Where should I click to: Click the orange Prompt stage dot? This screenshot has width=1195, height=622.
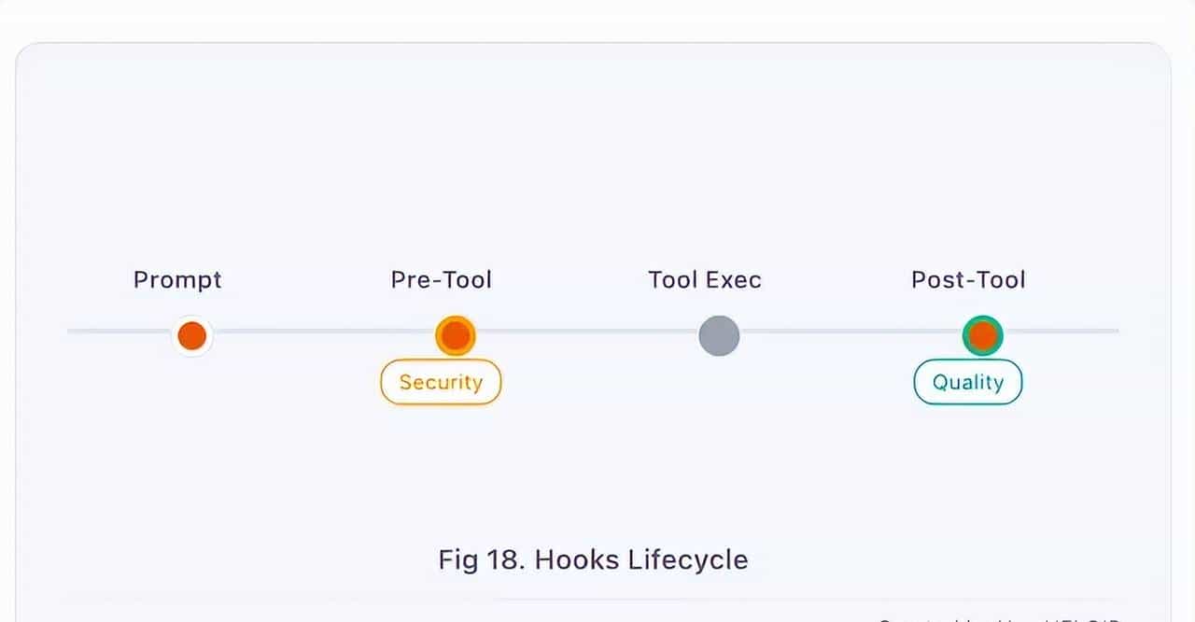coord(192,336)
